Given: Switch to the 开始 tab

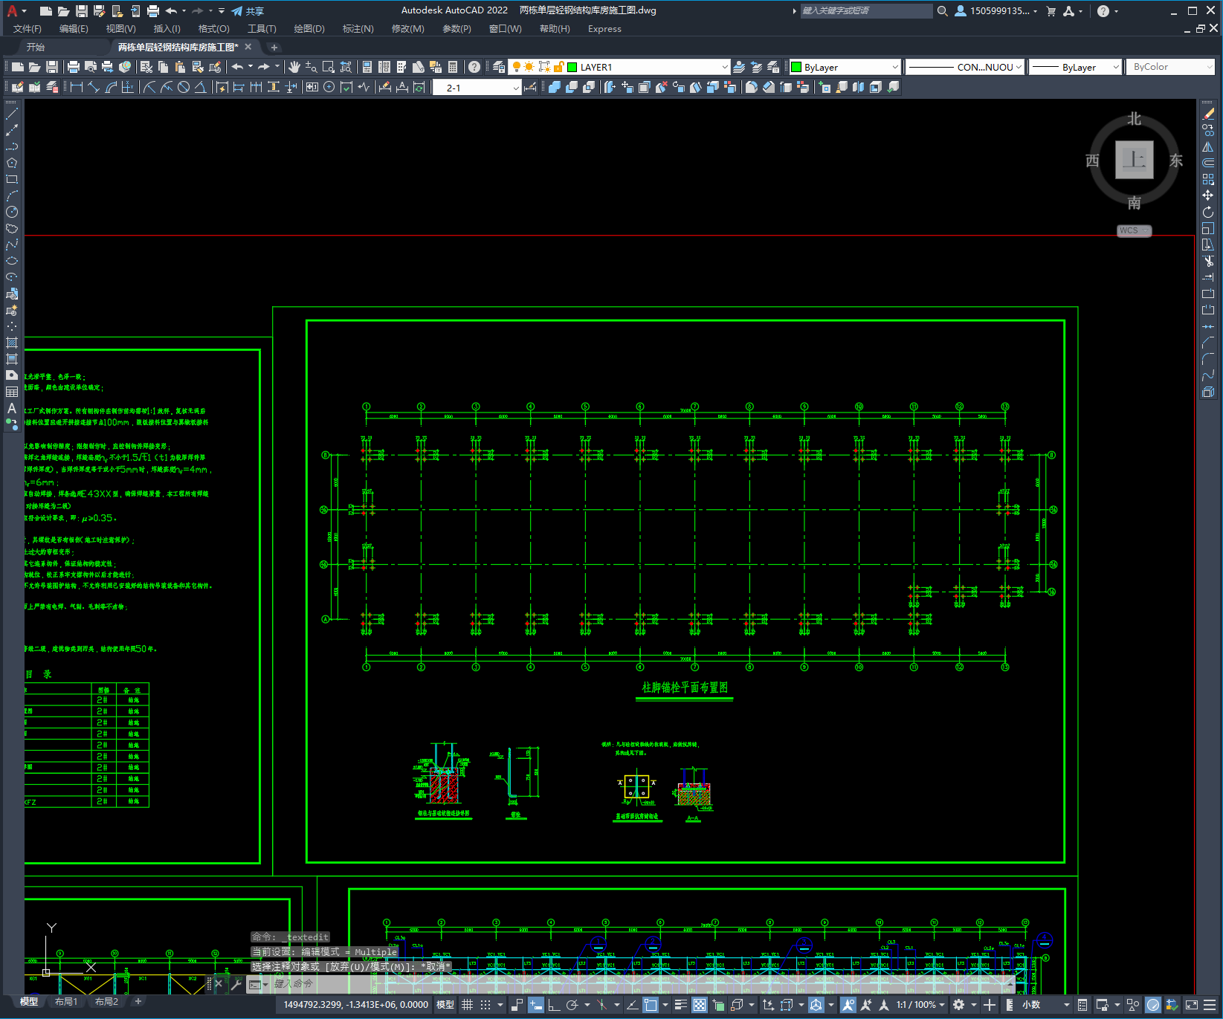Looking at the screenshot, I should point(36,47).
